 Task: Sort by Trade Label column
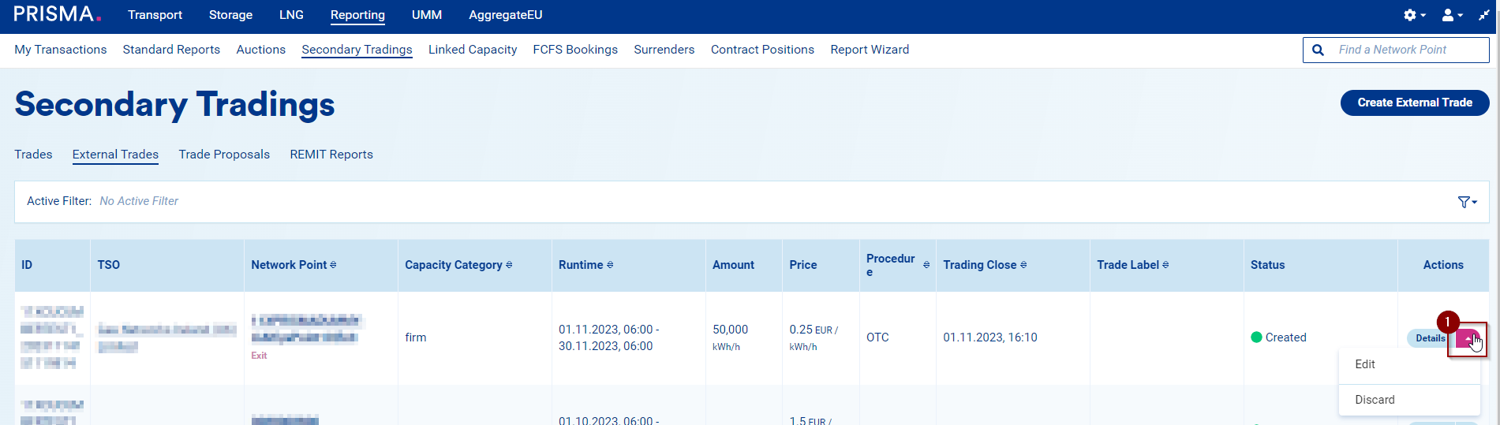[x=1165, y=265]
